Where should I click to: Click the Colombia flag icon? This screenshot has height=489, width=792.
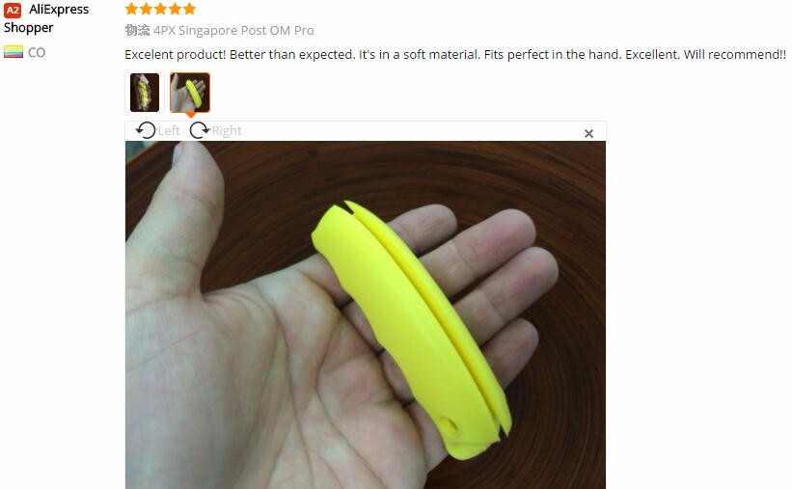[x=14, y=52]
